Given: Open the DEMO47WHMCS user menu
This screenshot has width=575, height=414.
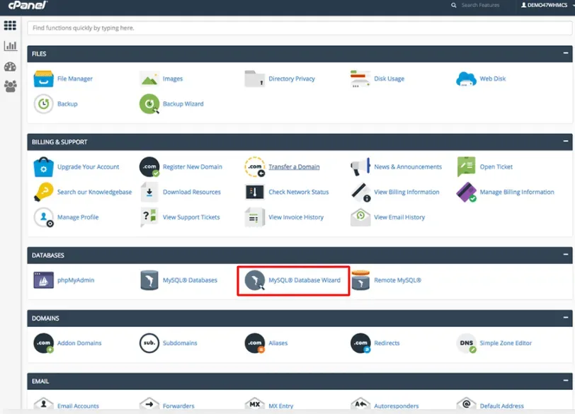Looking at the screenshot, I should coord(547,5).
